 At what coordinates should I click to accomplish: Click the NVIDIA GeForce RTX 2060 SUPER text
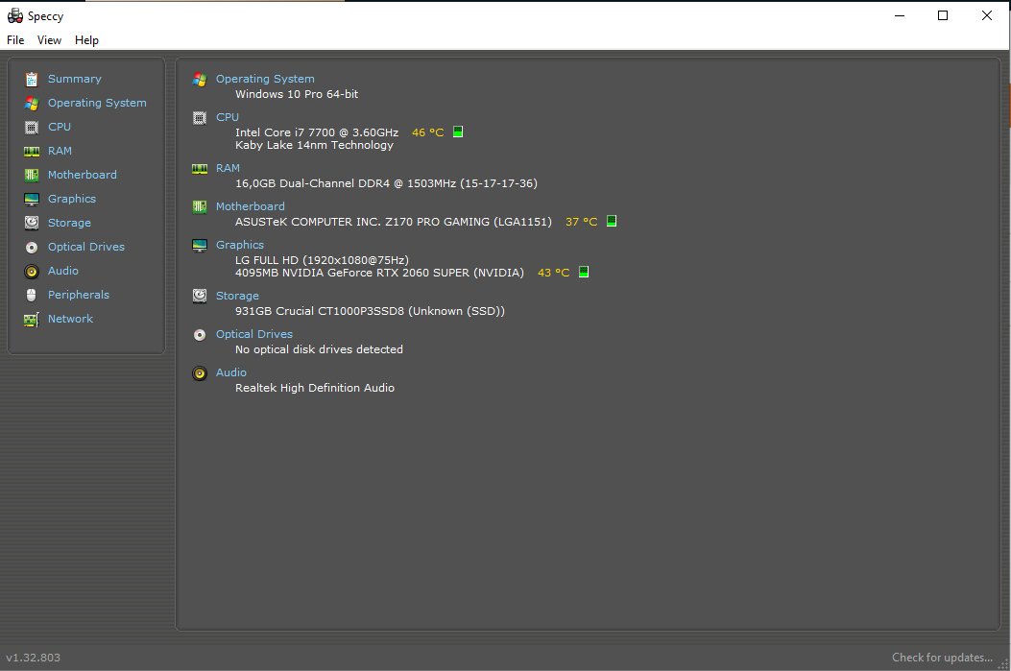click(x=380, y=273)
